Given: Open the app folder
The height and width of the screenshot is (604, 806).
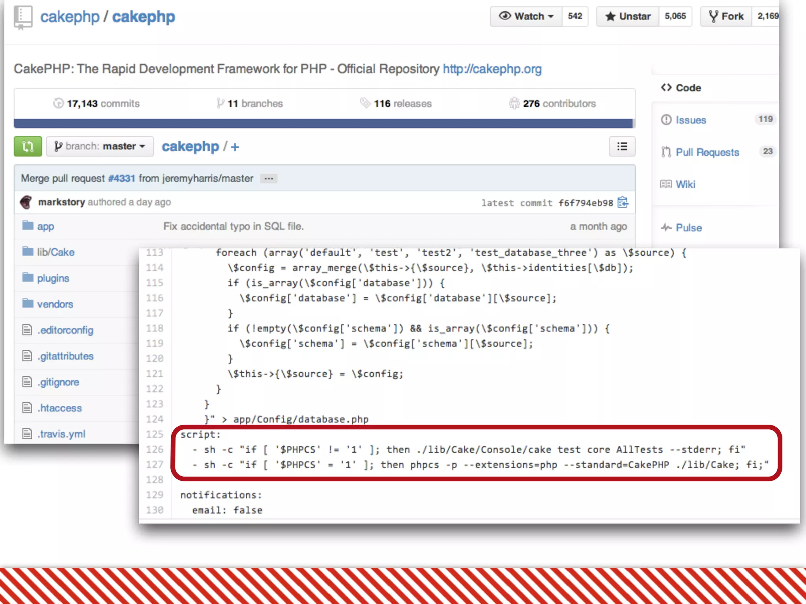Looking at the screenshot, I should click(45, 226).
